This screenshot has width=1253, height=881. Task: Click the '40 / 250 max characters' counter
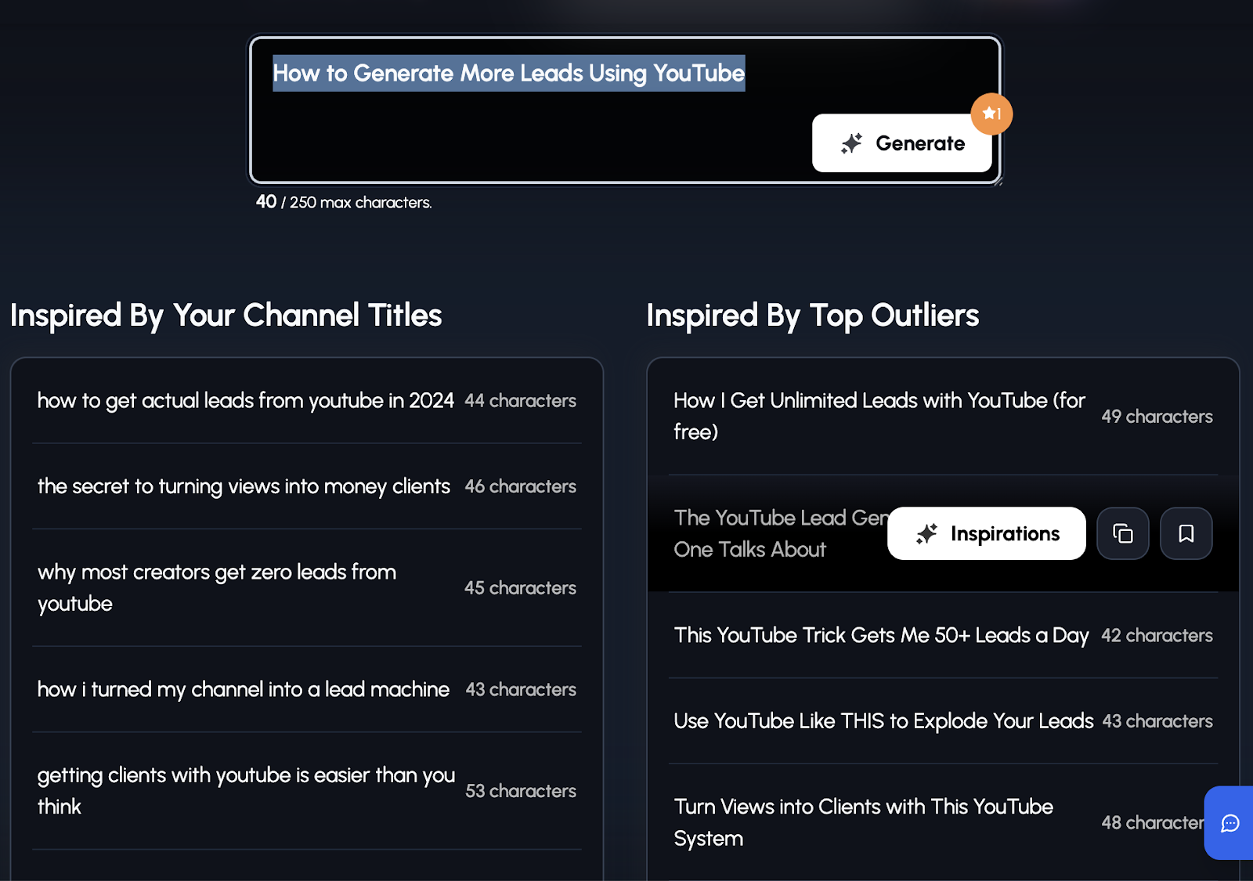(x=344, y=202)
